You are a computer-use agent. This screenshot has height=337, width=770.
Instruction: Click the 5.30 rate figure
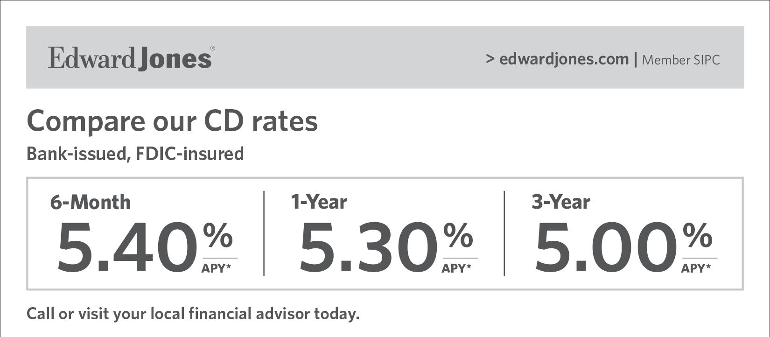(368, 247)
